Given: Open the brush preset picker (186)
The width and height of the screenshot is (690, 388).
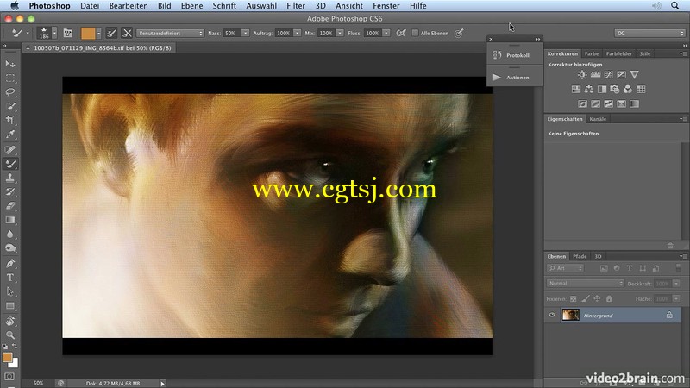Looking at the screenshot, I should coord(47,33).
